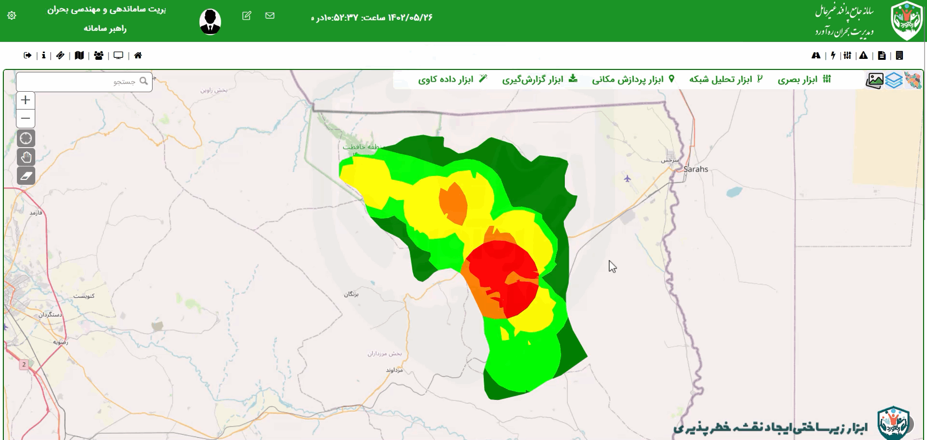Open the ابزار بصری menu
Screen dimensions: 927x440
tap(804, 80)
